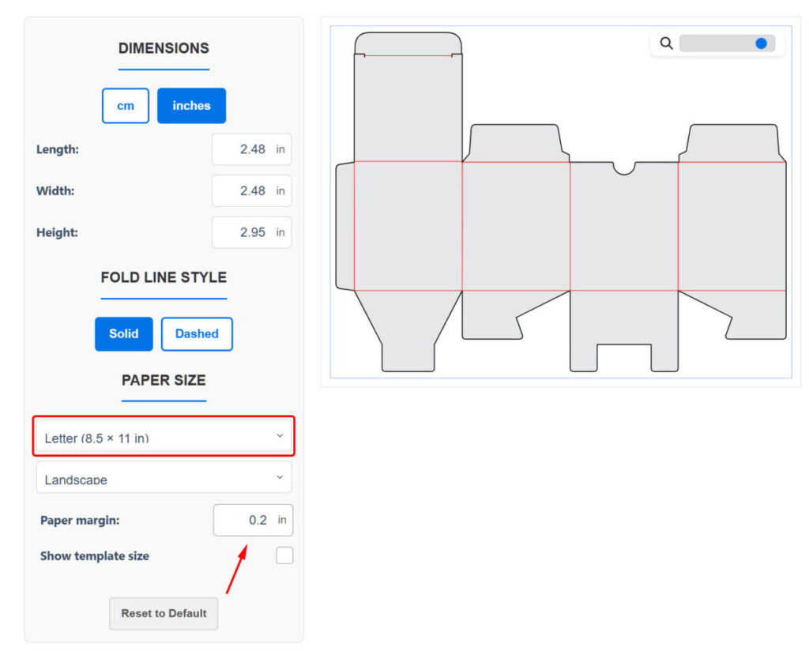Enable the Show template size checkbox
The width and height of the screenshot is (809, 655).
[284, 555]
